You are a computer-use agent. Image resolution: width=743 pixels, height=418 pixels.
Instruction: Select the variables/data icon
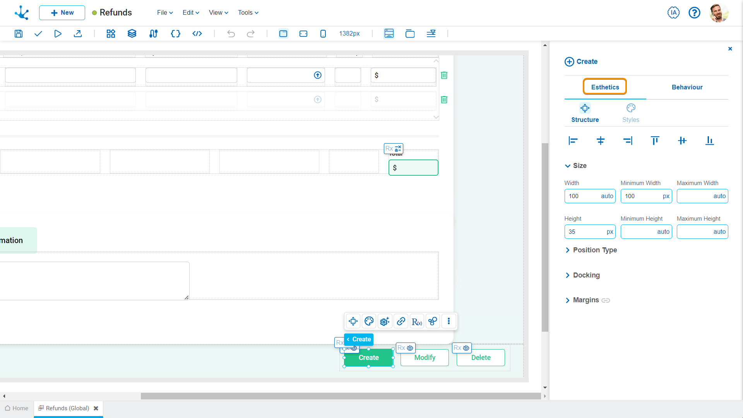pos(175,34)
